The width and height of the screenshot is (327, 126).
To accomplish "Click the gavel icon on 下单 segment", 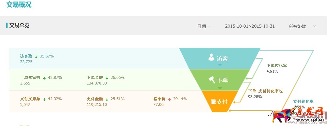I will 212,80.
